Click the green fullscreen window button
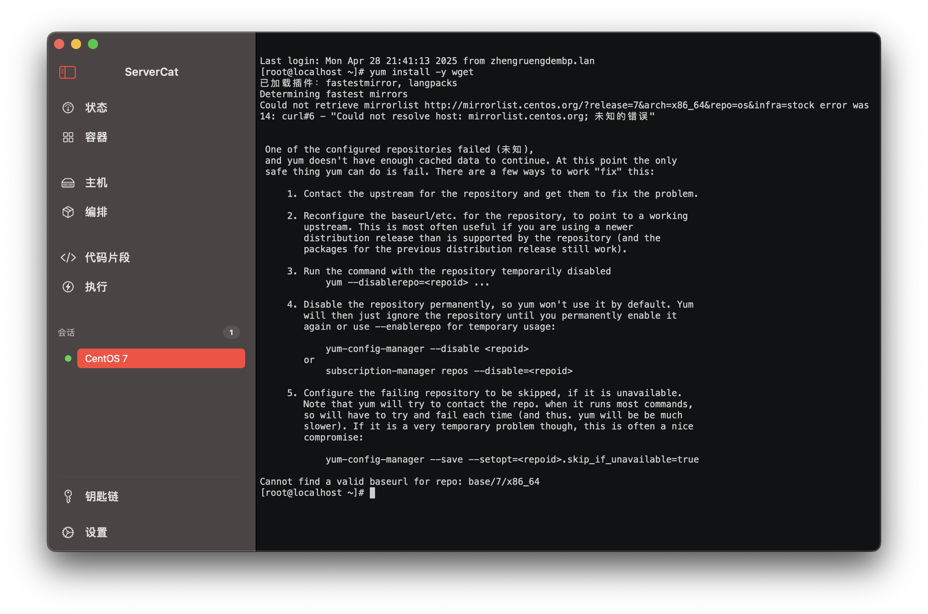This screenshot has height=614, width=928. (x=93, y=44)
